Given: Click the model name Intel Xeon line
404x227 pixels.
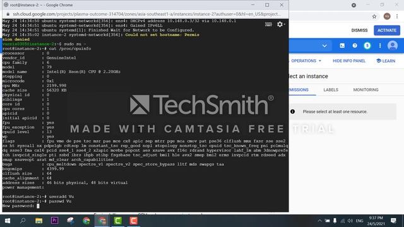Looking at the screenshot, I should (61, 72).
